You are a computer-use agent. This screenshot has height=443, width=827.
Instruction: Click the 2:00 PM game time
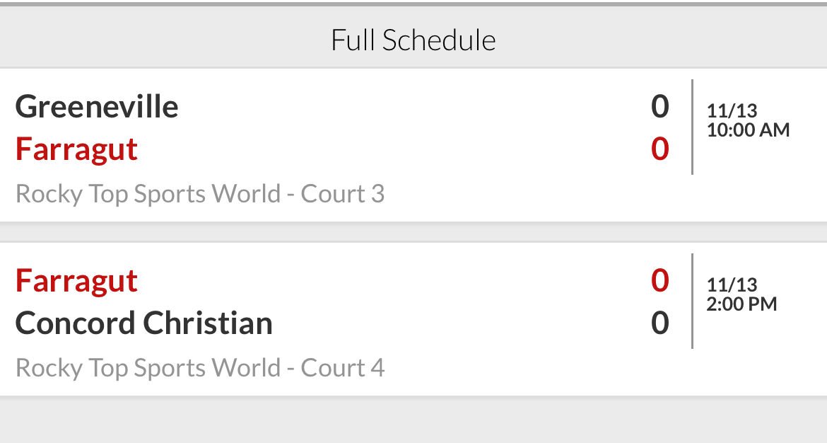coord(741,304)
